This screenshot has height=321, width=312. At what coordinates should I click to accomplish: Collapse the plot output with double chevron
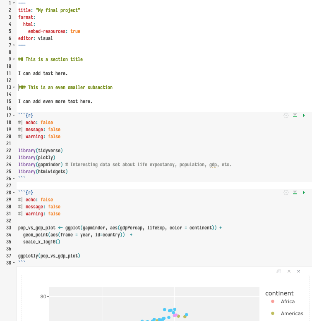pos(289,271)
